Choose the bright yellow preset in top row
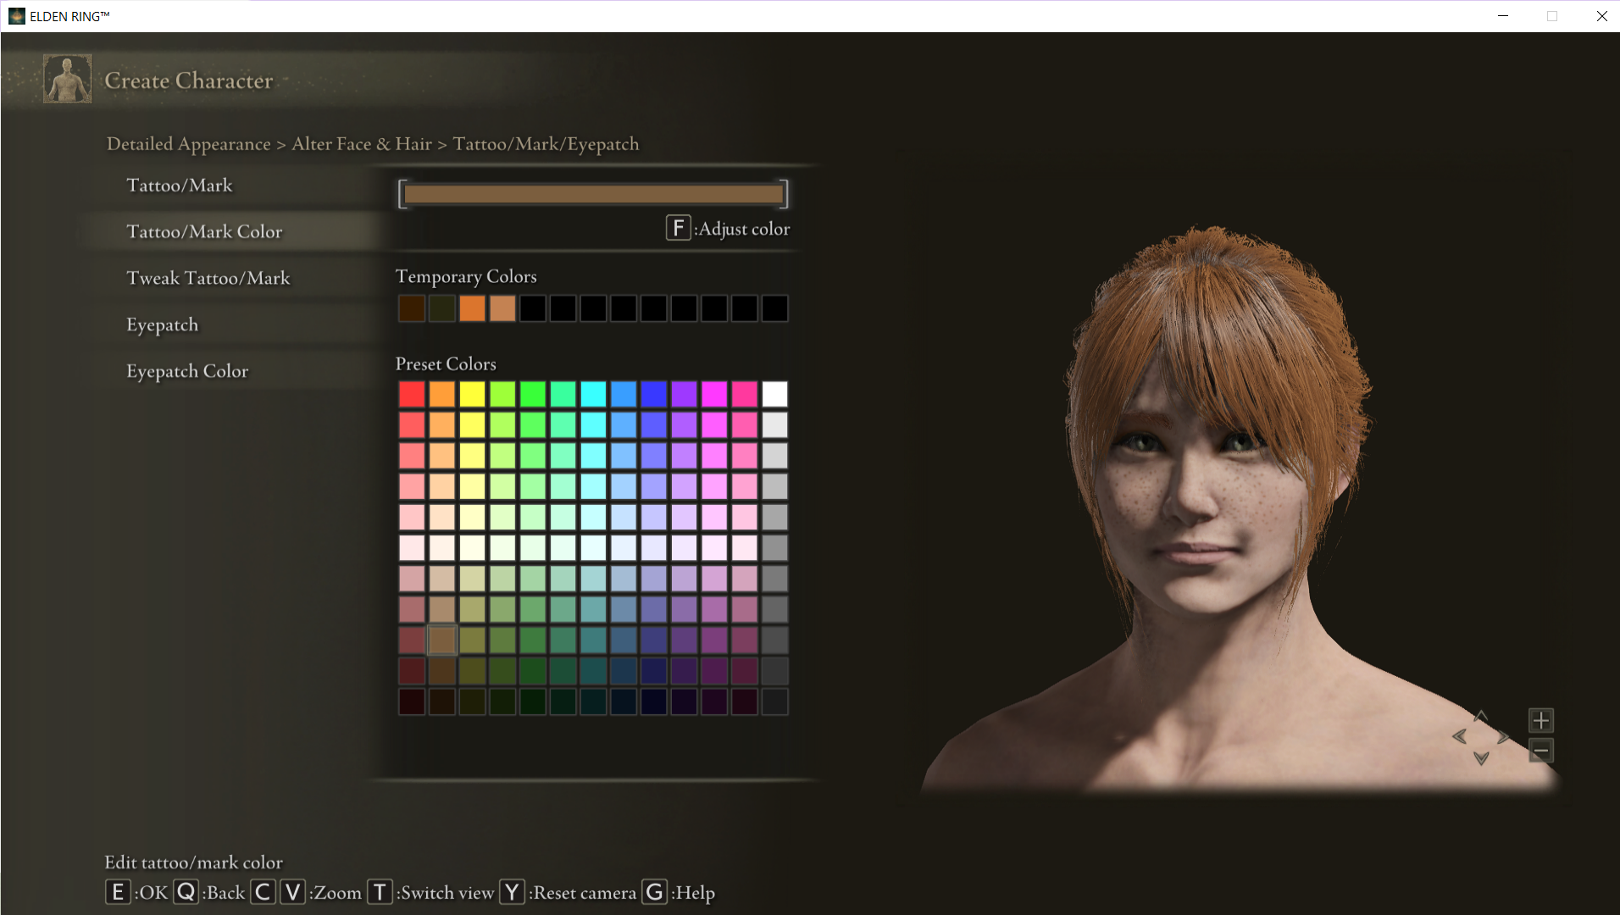The height and width of the screenshot is (915, 1620). (x=472, y=394)
